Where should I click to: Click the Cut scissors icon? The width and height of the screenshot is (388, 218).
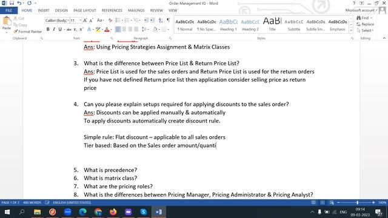click(16, 18)
